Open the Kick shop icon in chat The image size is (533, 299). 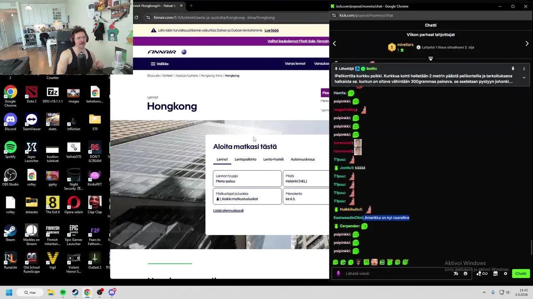496,274
